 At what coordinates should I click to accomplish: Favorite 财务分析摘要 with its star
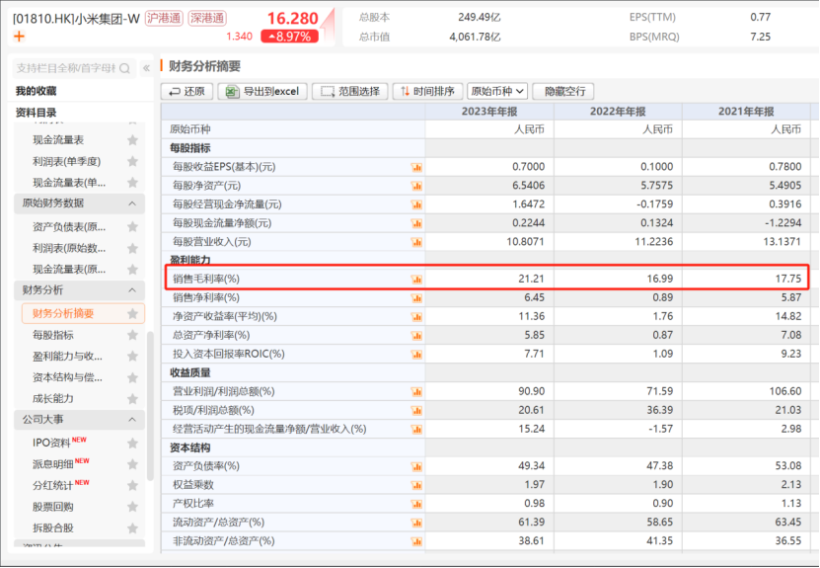133,313
